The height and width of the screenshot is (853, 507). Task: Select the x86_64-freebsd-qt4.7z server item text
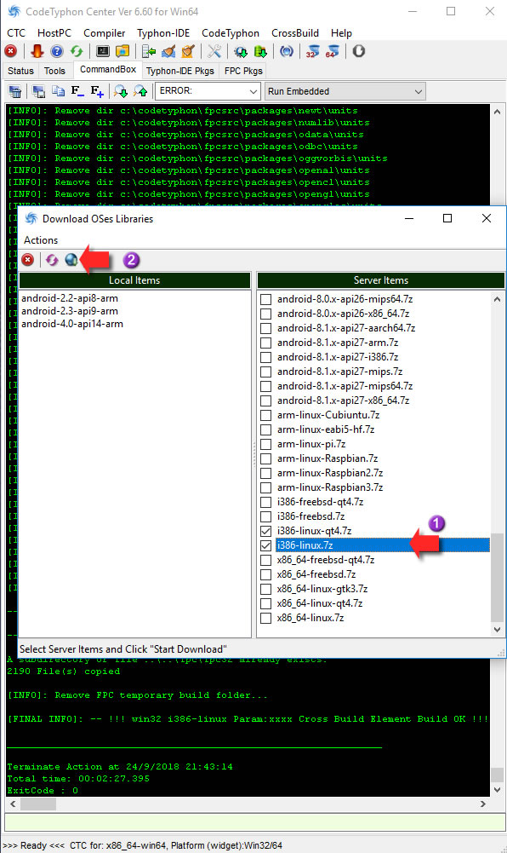326,560
